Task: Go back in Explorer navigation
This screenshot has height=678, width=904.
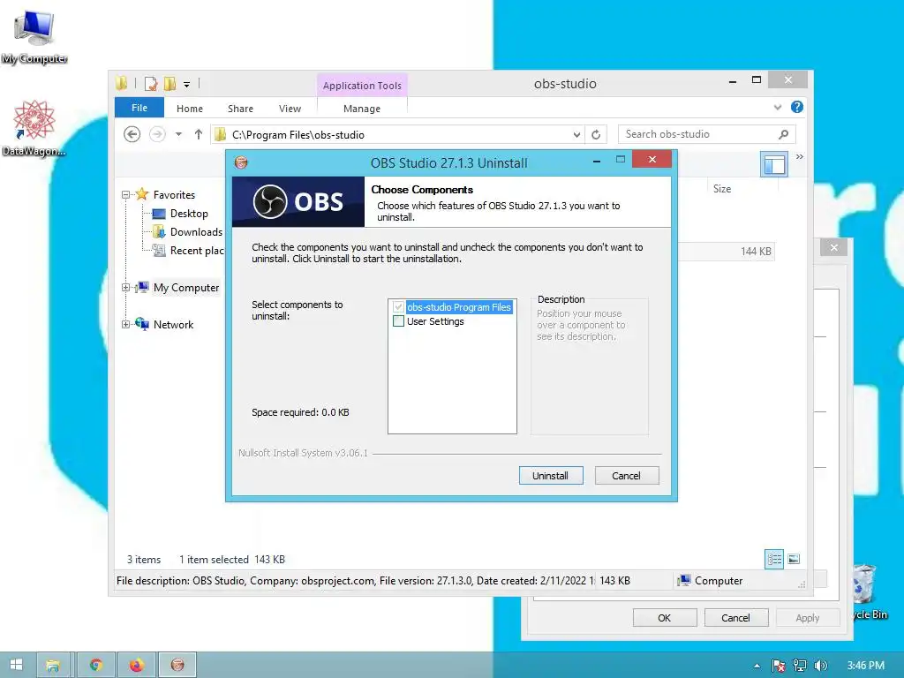Action: pos(132,134)
